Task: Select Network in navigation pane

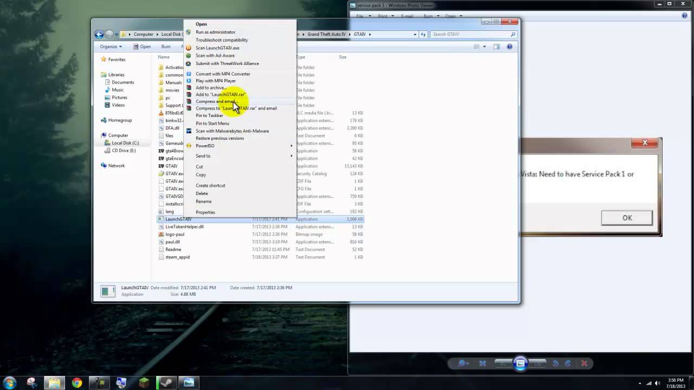Action: (116, 166)
